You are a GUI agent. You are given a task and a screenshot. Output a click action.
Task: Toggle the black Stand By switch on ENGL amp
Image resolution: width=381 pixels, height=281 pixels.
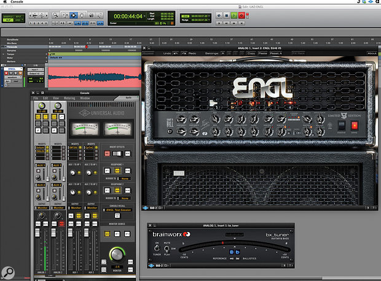[x=342, y=125]
